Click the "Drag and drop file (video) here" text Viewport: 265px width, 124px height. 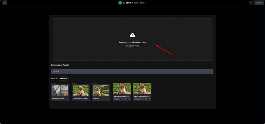132,43
